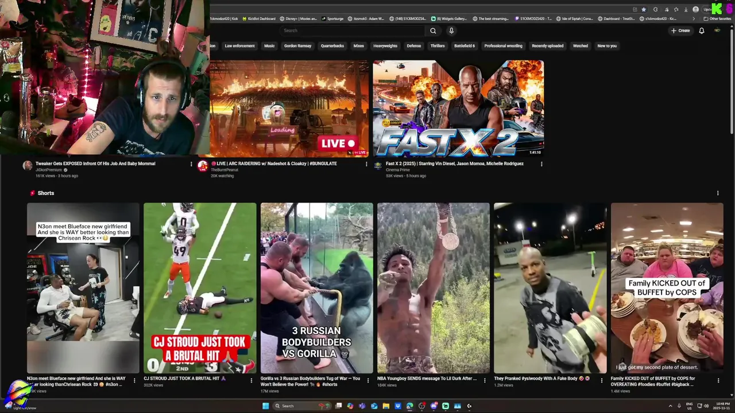This screenshot has width=735, height=413.
Task: Select the Heavyweights filter chip
Action: [385, 46]
